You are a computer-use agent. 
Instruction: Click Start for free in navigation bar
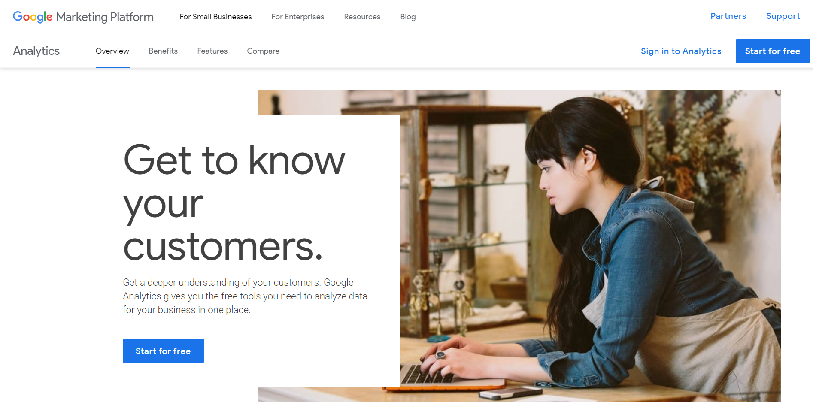(x=773, y=51)
